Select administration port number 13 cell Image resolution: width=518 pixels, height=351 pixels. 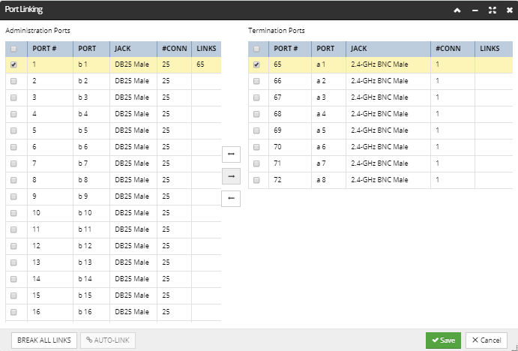(x=50, y=262)
